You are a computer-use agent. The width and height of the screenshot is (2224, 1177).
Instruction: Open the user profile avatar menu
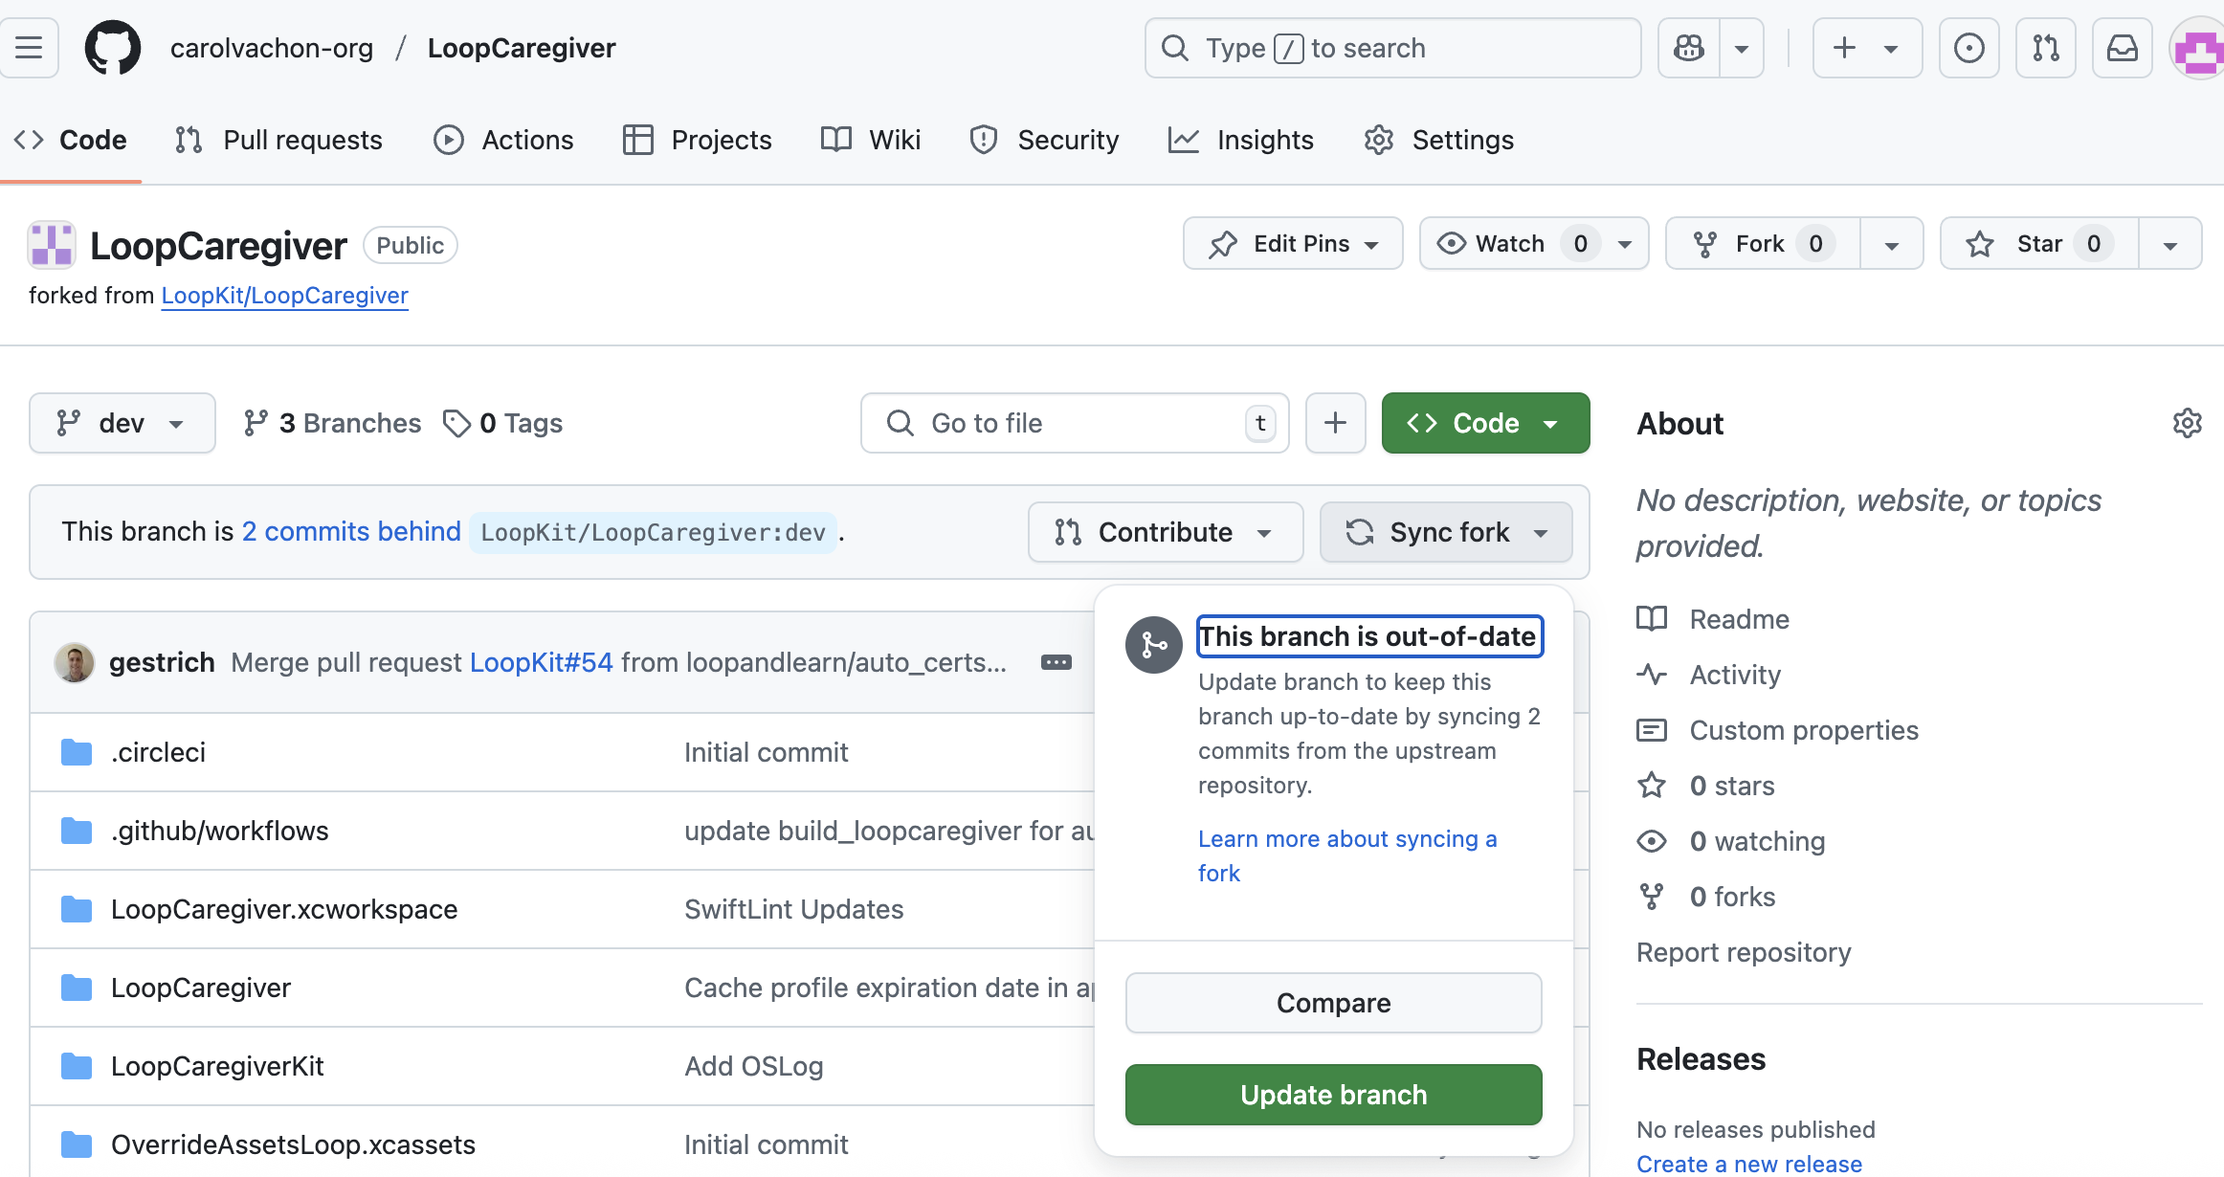(x=2197, y=48)
